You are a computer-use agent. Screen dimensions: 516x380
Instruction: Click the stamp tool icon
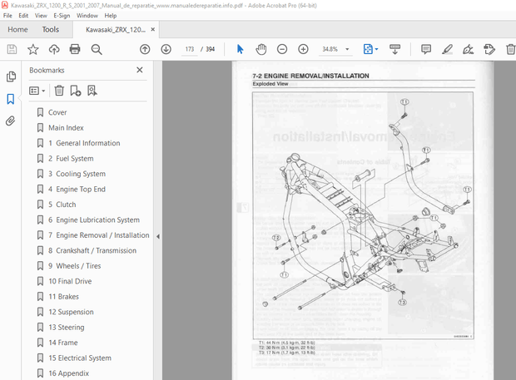[489, 49]
